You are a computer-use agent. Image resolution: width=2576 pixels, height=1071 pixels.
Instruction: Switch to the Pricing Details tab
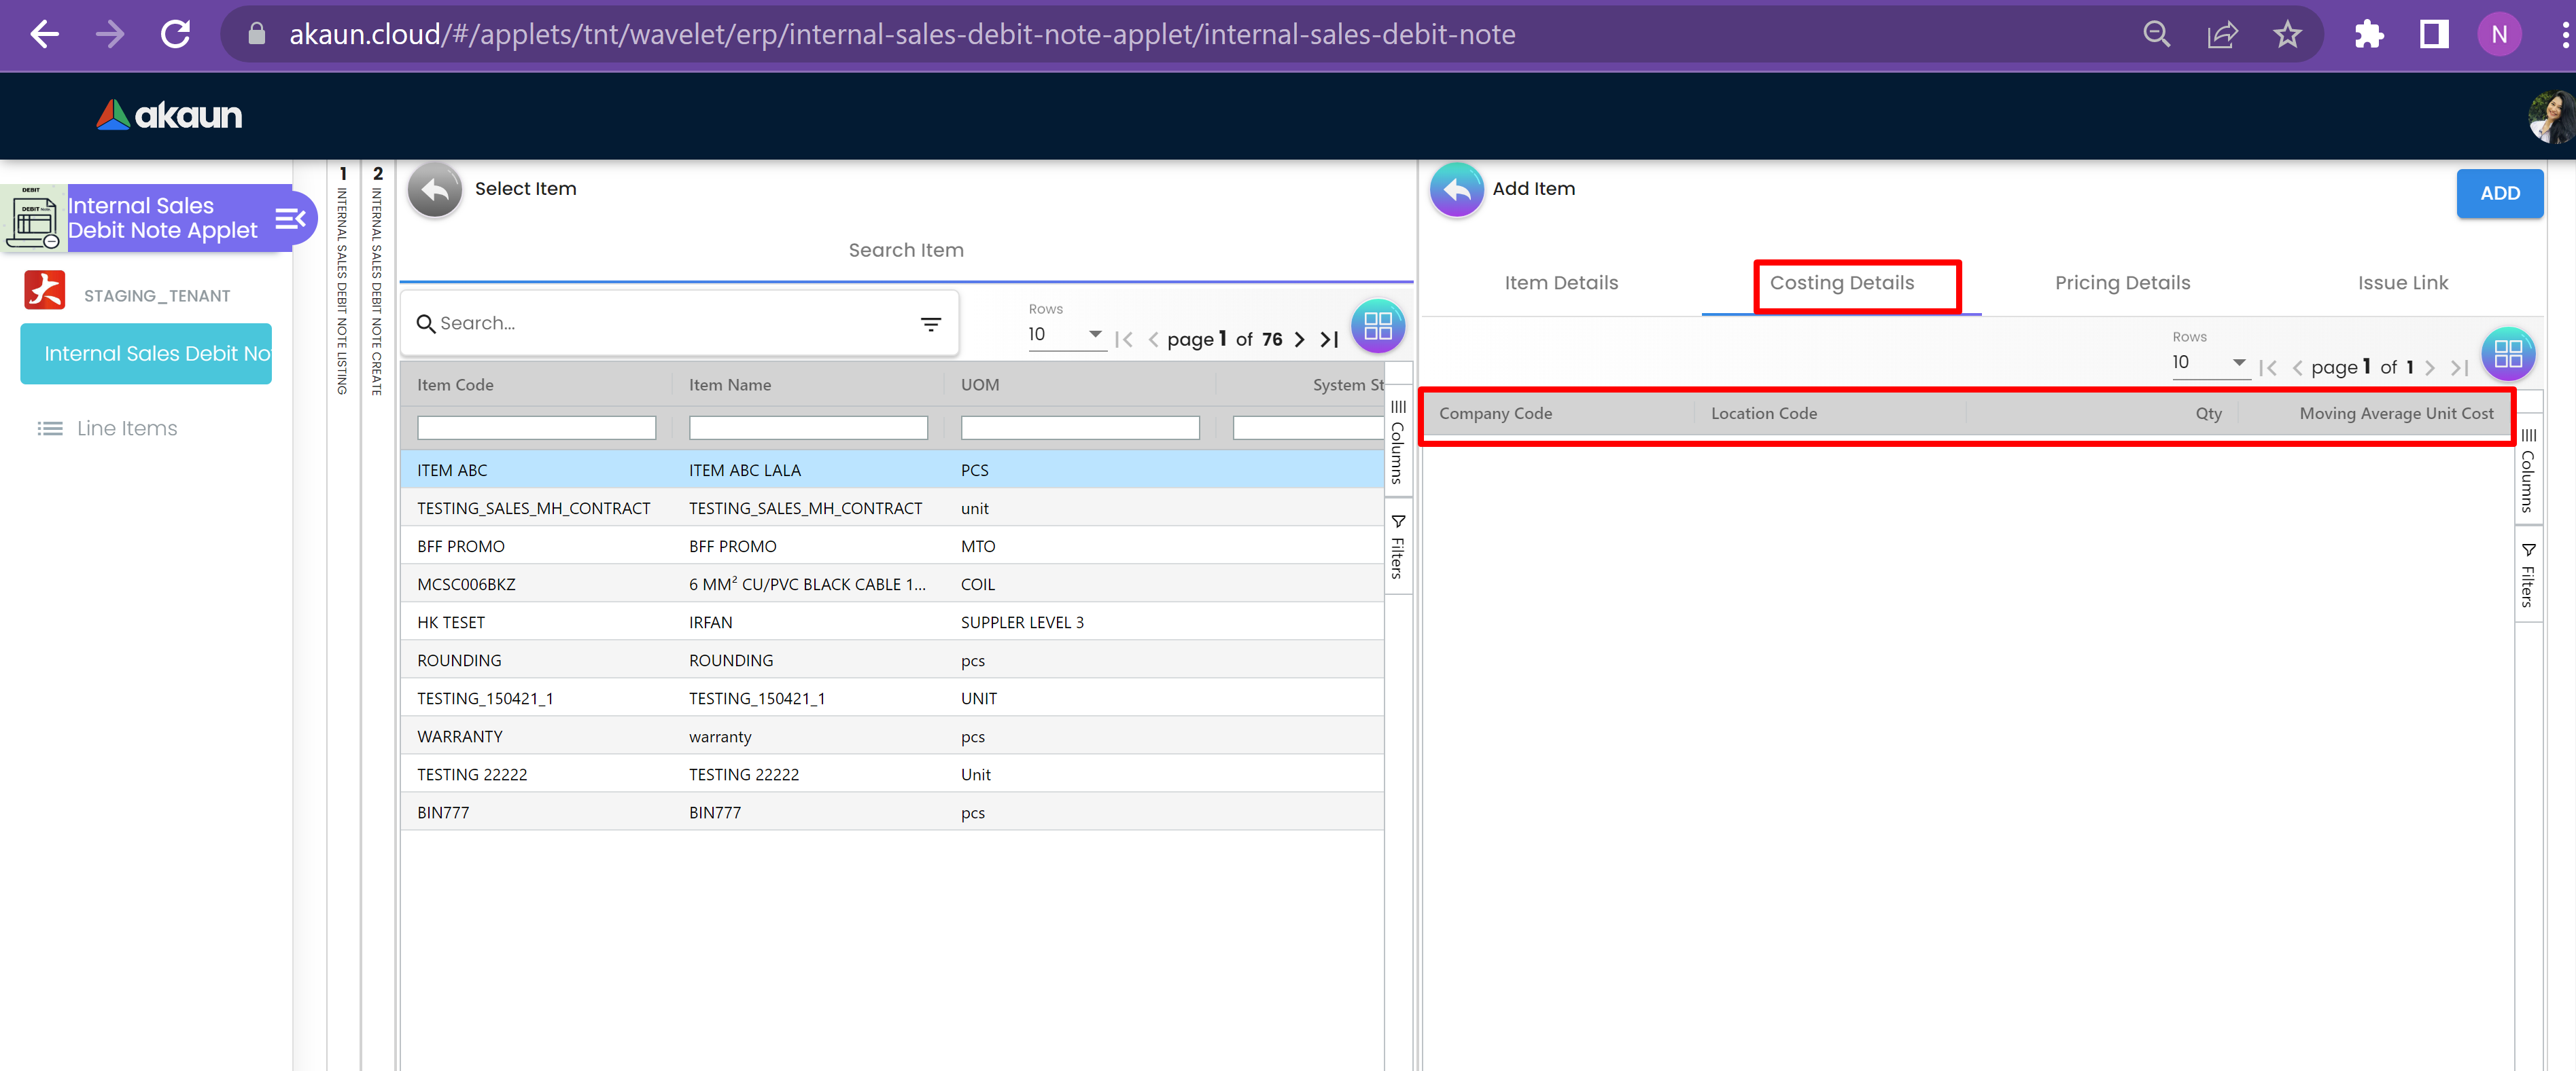[x=2122, y=283]
